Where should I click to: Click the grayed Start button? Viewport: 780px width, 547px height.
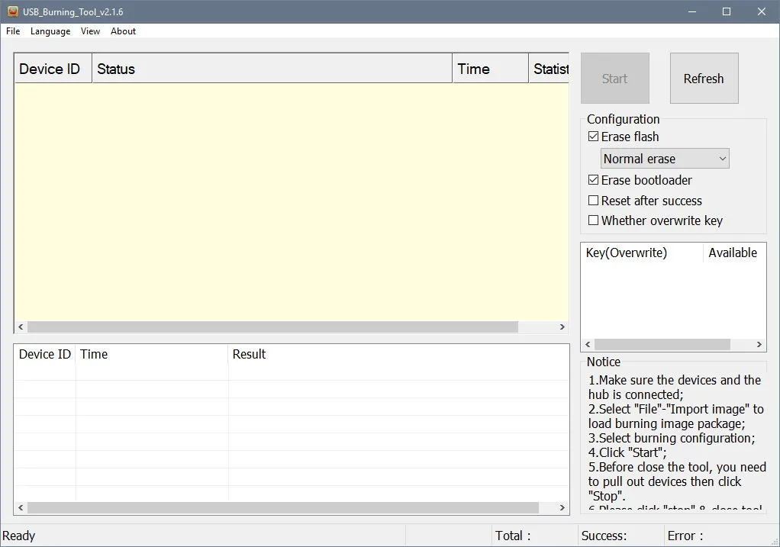point(615,78)
